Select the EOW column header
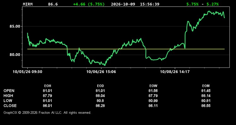Image resolution: width=236 pixels, height=125 pixels. pos(153,86)
